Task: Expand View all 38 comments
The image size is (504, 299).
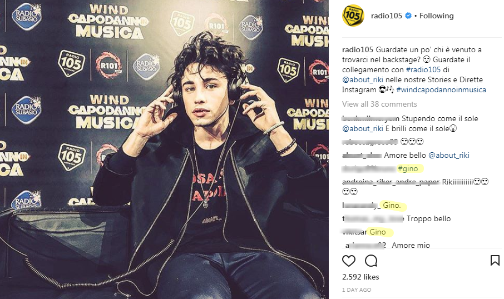Action: click(379, 104)
